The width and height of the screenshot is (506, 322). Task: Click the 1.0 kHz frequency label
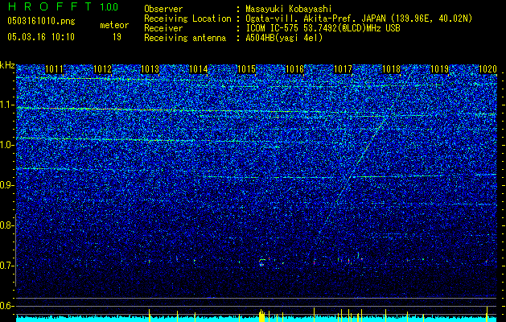(x=6, y=146)
